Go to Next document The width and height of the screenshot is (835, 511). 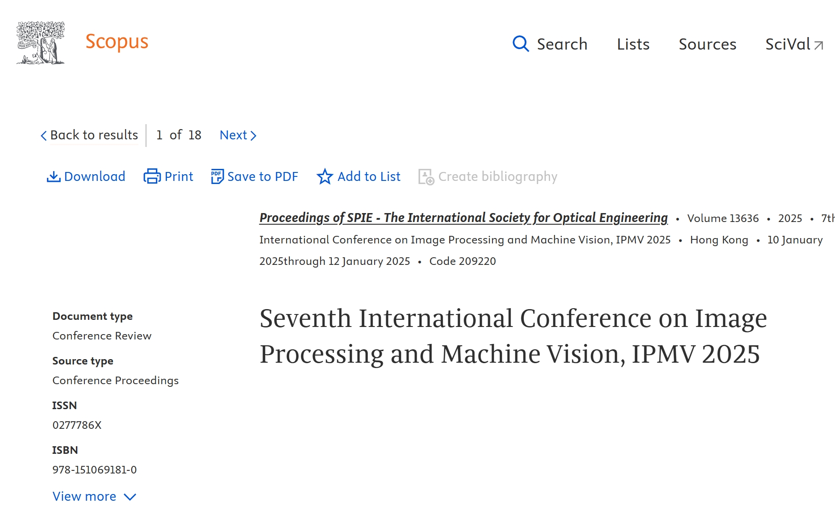(238, 135)
